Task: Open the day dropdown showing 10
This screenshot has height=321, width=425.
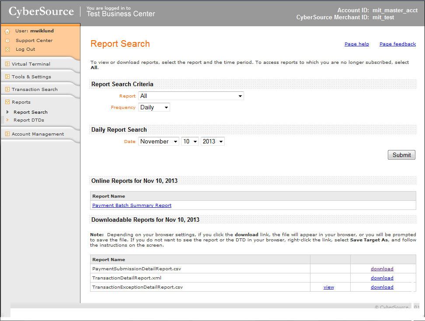Action: click(x=190, y=141)
